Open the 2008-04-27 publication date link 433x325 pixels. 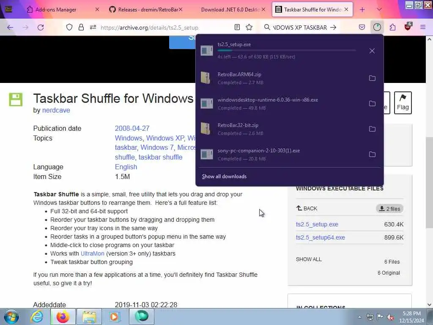tap(132, 129)
